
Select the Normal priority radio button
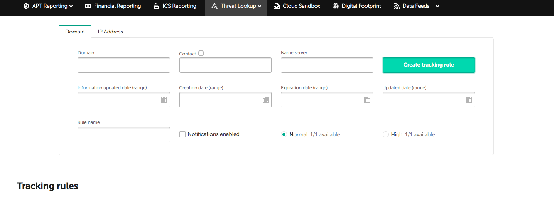(x=284, y=134)
